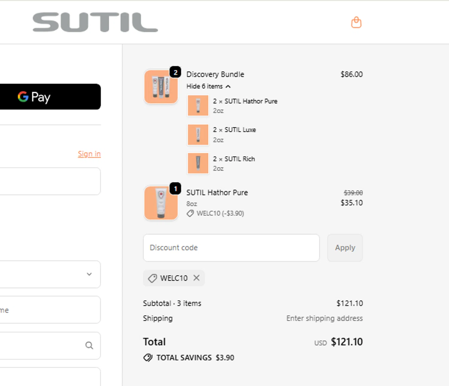Click the Sign in link
This screenshot has width=449, height=386.
pyautogui.click(x=89, y=154)
